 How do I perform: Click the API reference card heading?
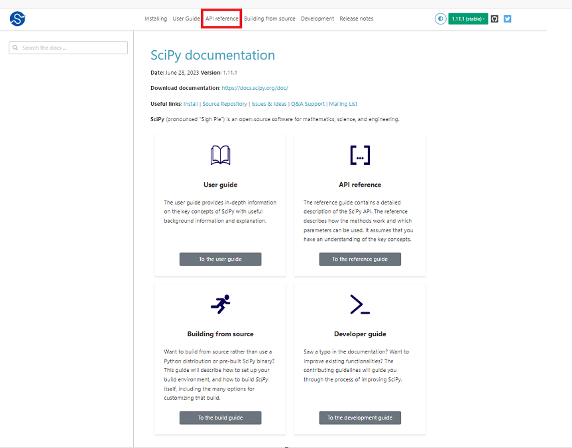(x=360, y=185)
